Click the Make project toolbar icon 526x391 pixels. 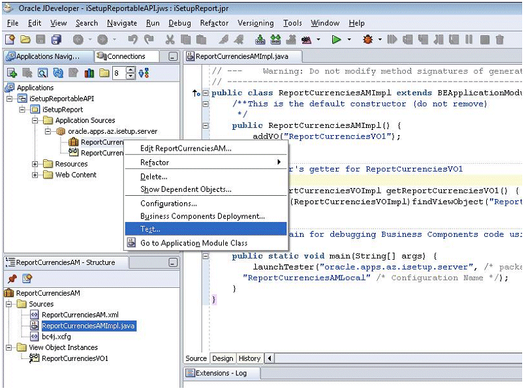click(260, 40)
